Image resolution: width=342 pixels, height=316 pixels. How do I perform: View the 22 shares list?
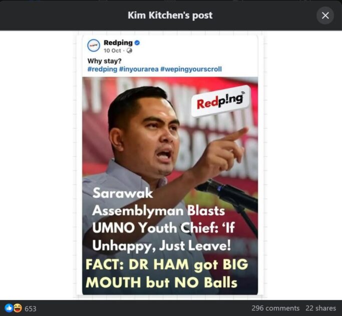coord(320,308)
